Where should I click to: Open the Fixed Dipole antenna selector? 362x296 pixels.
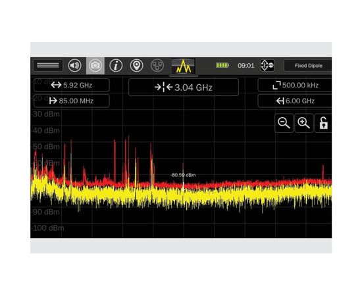tap(308, 66)
